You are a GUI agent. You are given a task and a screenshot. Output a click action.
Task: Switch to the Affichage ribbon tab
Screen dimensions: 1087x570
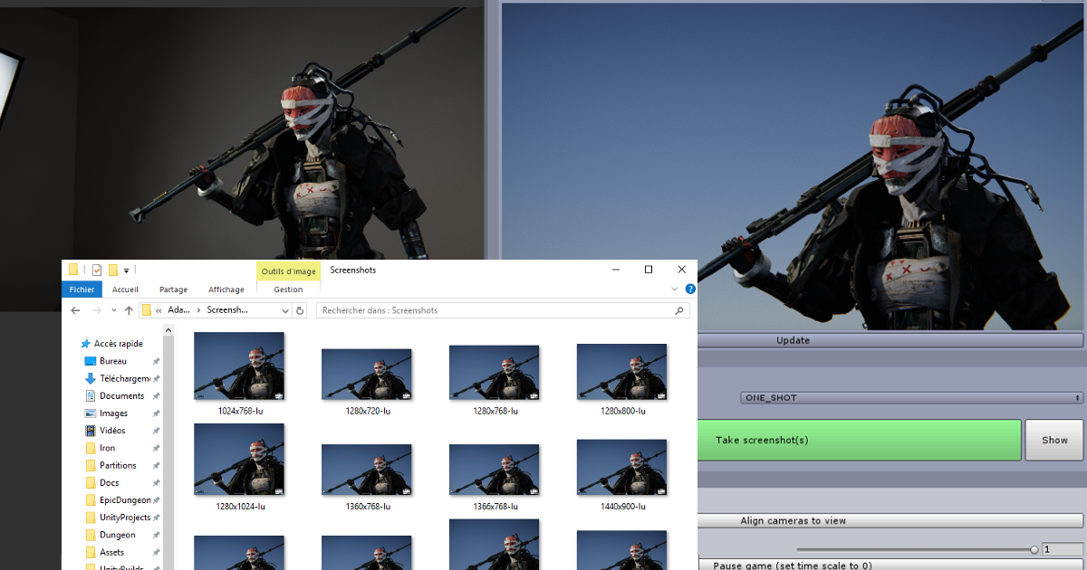click(226, 289)
